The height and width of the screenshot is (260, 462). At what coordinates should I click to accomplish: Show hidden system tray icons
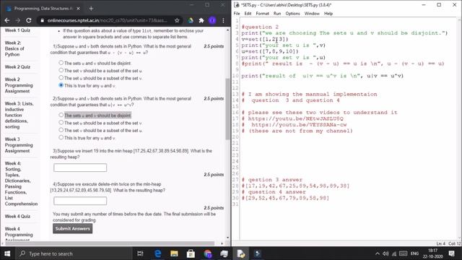[x=378, y=253]
